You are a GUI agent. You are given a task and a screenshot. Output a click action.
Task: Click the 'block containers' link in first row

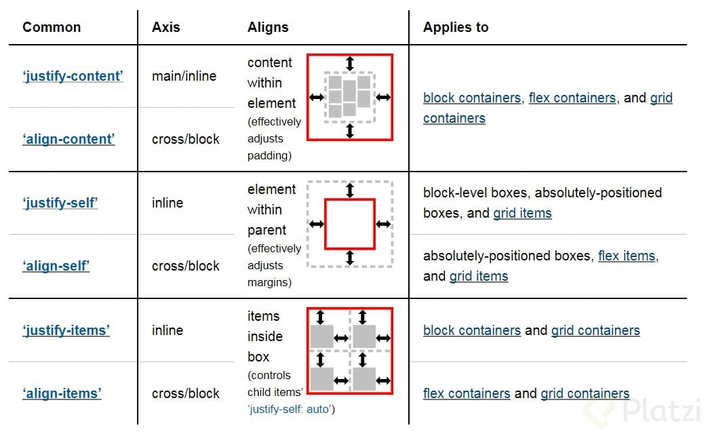pyautogui.click(x=472, y=98)
